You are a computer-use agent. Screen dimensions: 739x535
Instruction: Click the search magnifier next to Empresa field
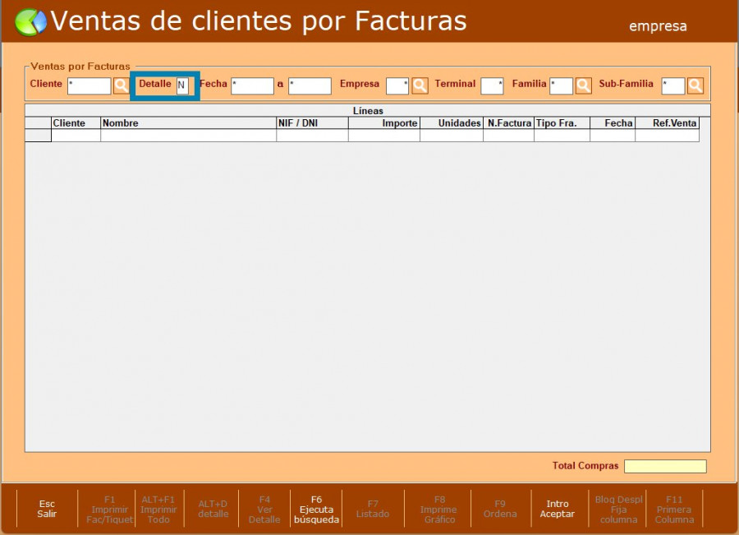[420, 85]
